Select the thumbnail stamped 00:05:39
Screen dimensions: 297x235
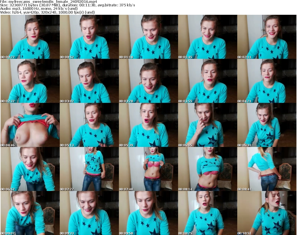[x=148, y=125]
